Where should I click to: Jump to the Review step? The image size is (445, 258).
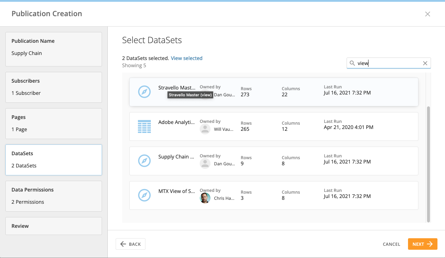pyautogui.click(x=54, y=226)
